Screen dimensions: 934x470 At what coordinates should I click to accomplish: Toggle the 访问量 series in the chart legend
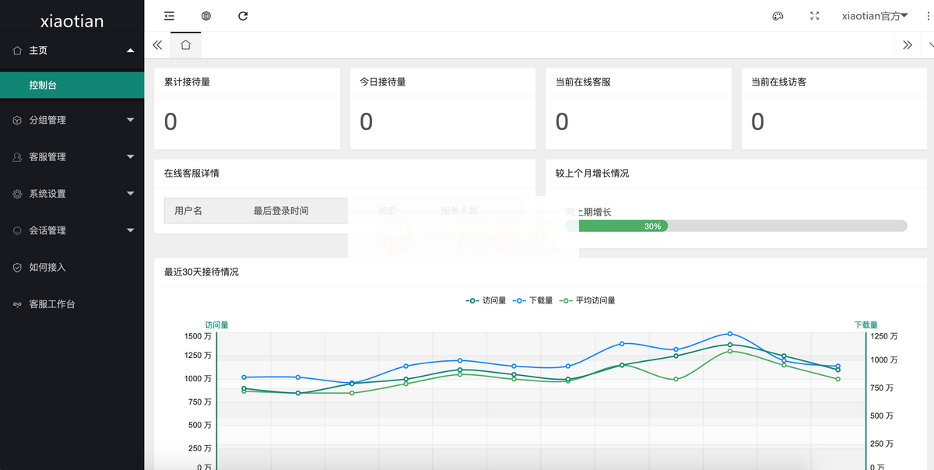[484, 300]
